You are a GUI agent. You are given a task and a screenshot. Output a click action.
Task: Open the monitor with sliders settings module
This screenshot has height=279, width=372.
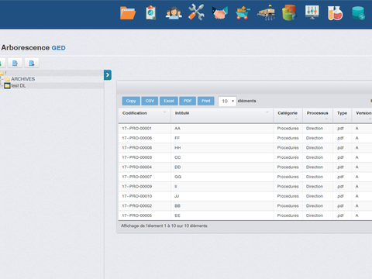tap(312, 12)
